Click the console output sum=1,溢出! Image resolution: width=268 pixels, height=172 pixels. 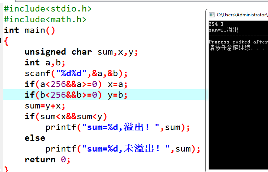(225, 30)
